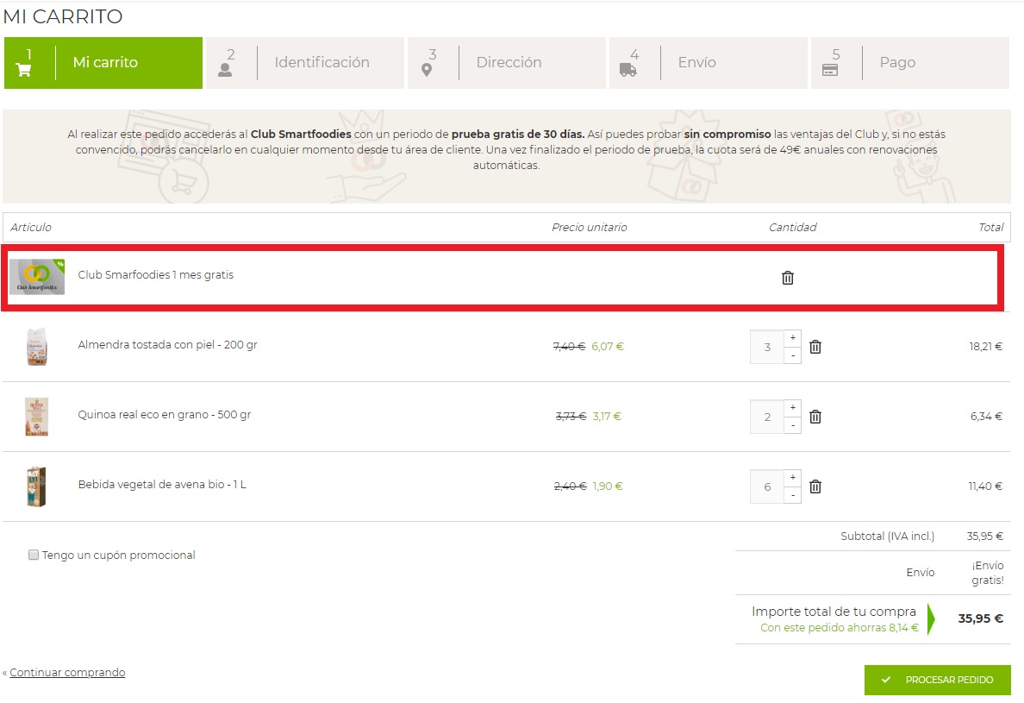
Task: Go to the Envío step tab
Action: [709, 63]
